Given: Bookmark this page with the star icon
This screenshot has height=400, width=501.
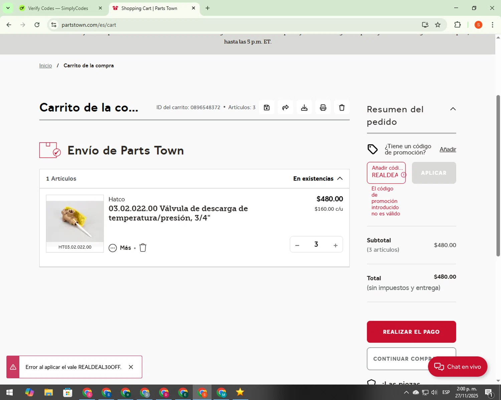Looking at the screenshot, I should point(438,25).
